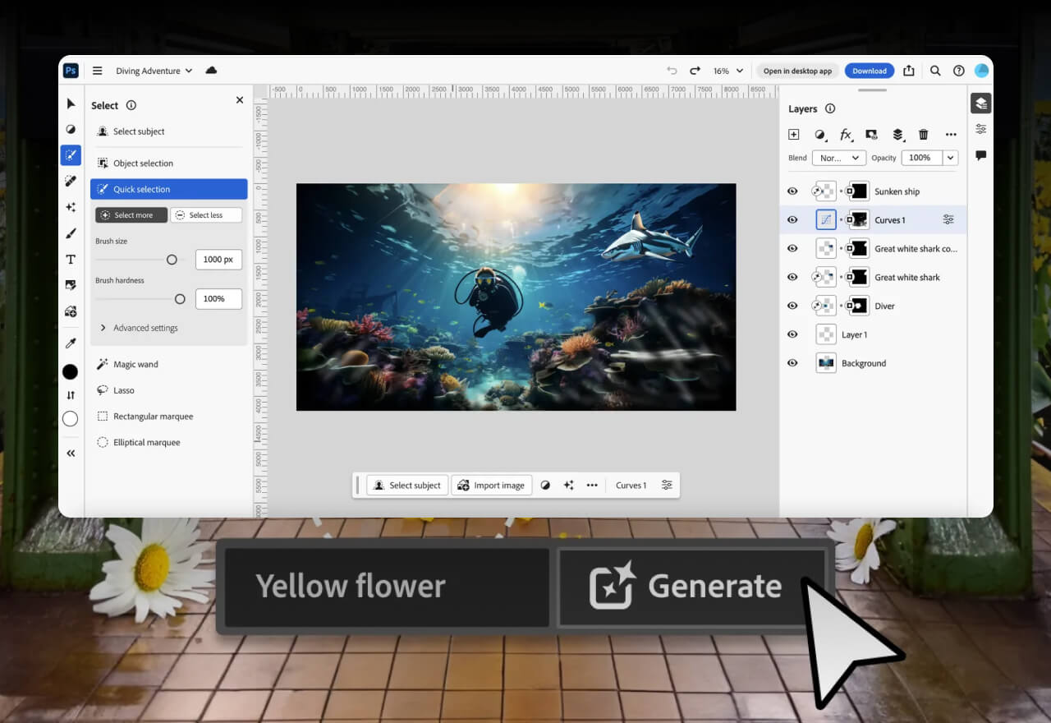
Task: Click the Generate button
Action: coord(694,586)
